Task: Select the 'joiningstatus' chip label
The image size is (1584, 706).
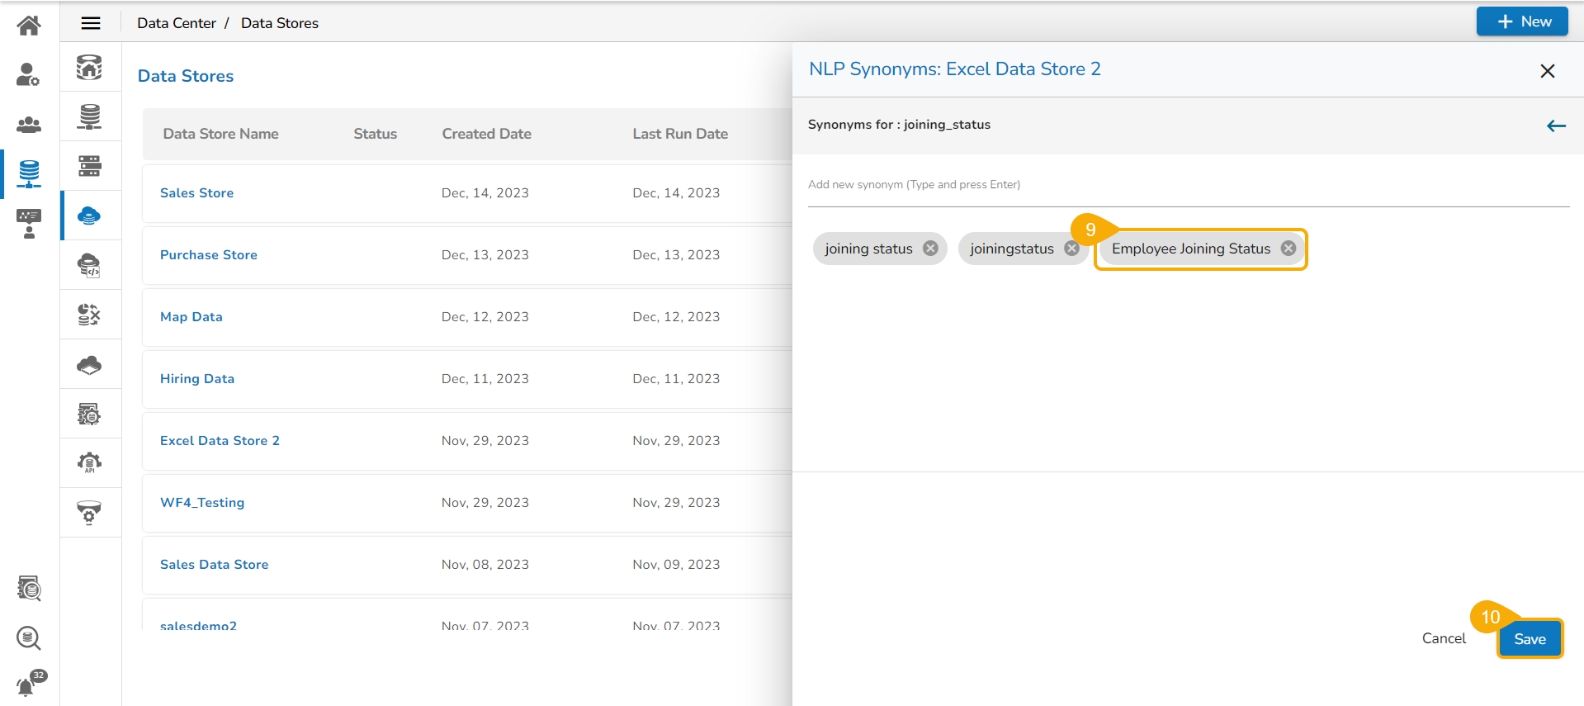Action: coord(1012,249)
